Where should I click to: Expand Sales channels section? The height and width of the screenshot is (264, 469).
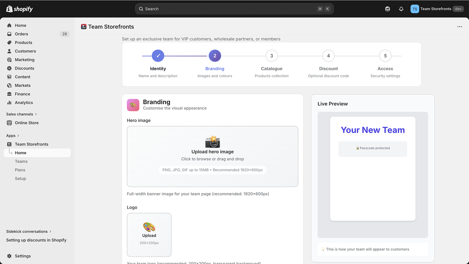pyautogui.click(x=22, y=114)
